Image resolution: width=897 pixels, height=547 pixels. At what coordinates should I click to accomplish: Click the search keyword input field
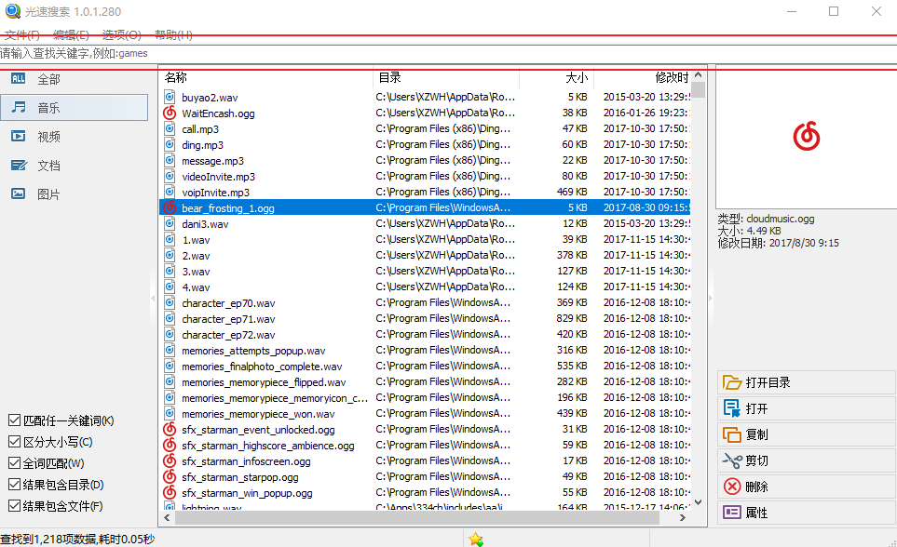point(447,53)
